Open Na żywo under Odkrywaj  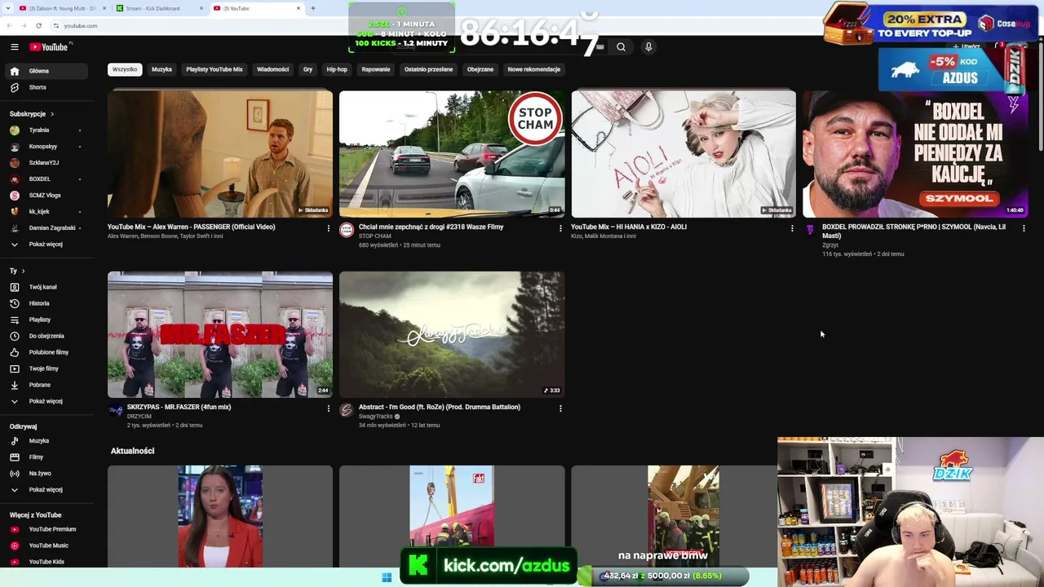(x=46, y=474)
